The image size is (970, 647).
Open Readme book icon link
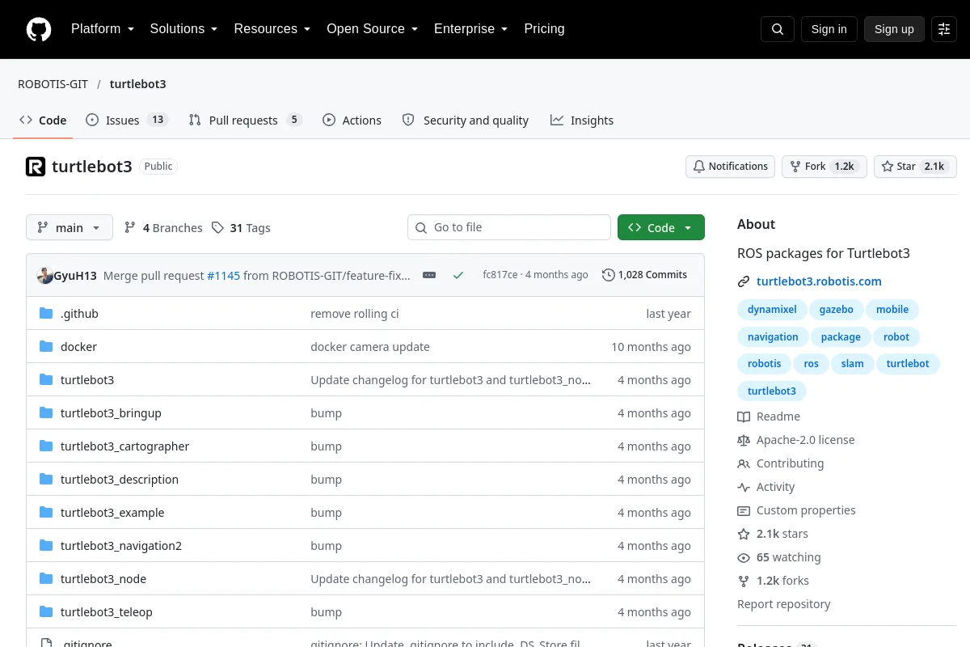[x=744, y=417]
